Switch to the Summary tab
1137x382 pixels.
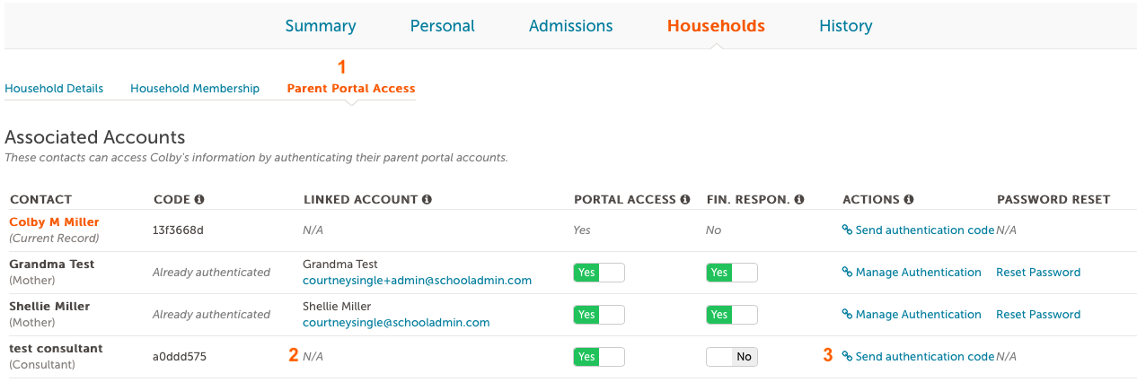(321, 26)
